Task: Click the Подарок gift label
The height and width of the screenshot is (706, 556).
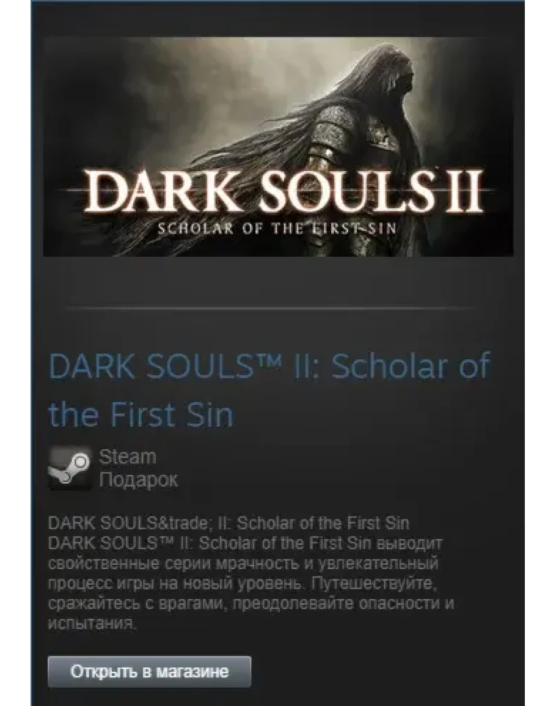Action: point(138,479)
